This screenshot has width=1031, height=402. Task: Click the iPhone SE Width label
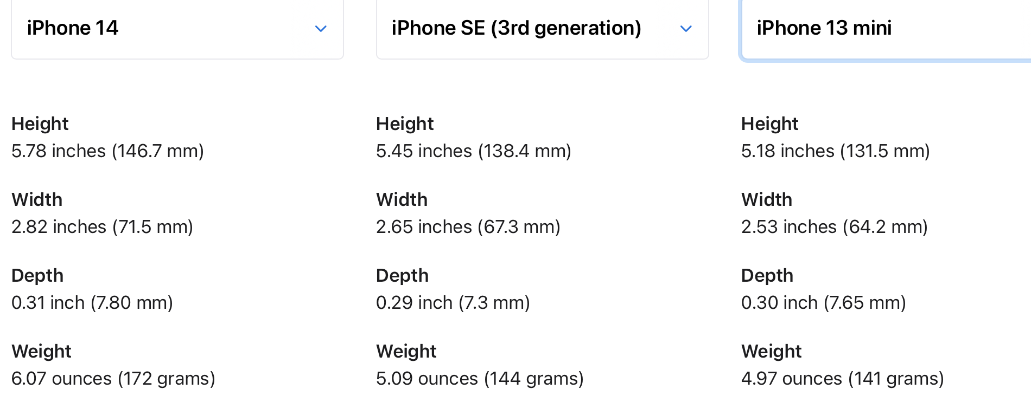click(402, 200)
